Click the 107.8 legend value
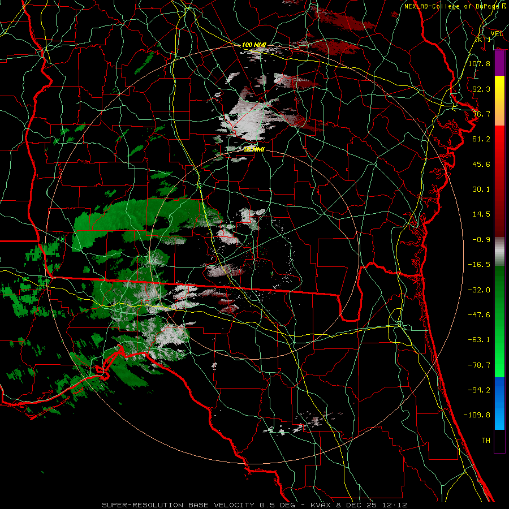Viewport: 509px width, 509px height. tap(479, 63)
